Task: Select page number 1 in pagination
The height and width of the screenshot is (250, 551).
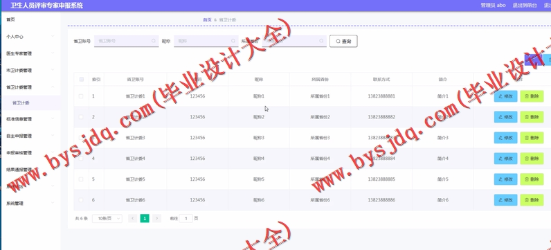Action: tap(145, 218)
